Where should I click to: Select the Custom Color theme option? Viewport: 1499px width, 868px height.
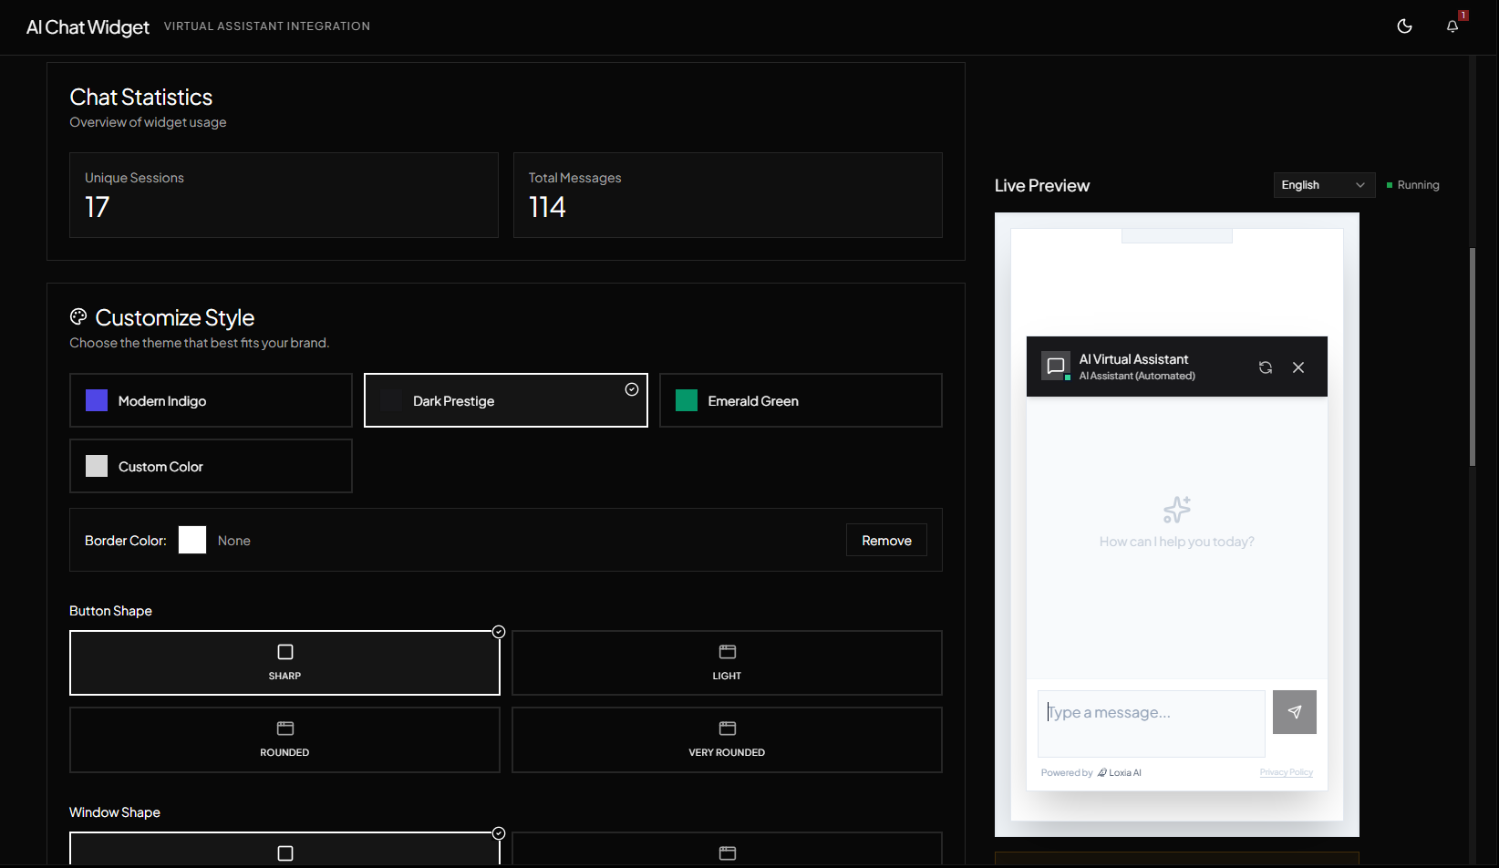(x=211, y=466)
